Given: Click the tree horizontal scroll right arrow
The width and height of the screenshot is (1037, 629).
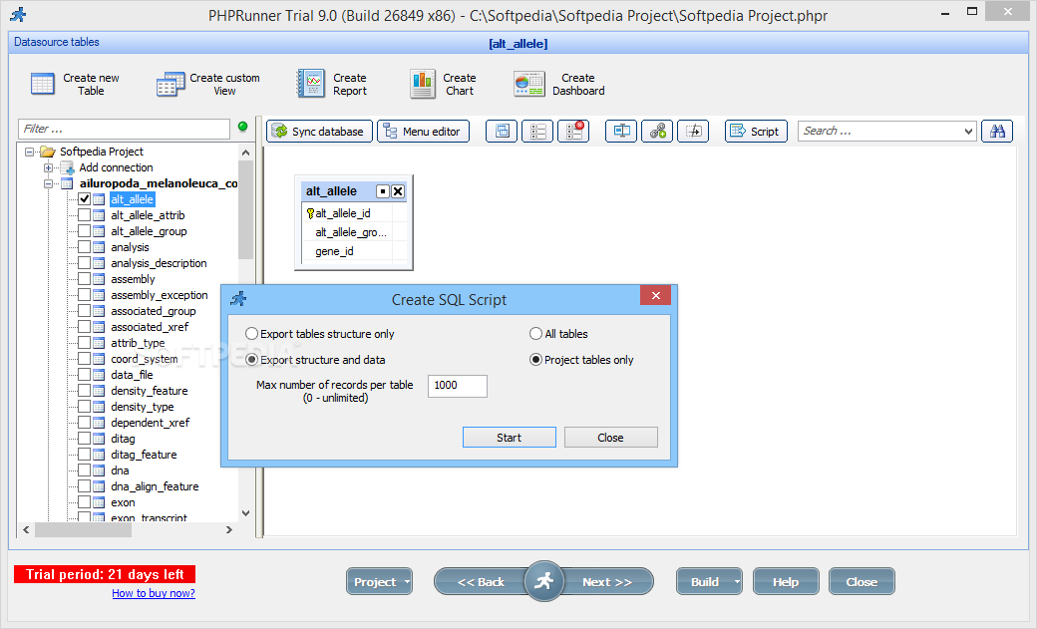Looking at the screenshot, I should pyautogui.click(x=228, y=529).
